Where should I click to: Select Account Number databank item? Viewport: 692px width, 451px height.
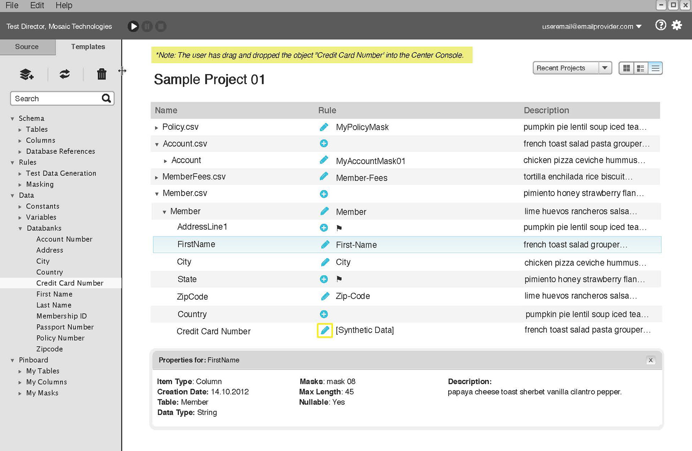(65, 239)
